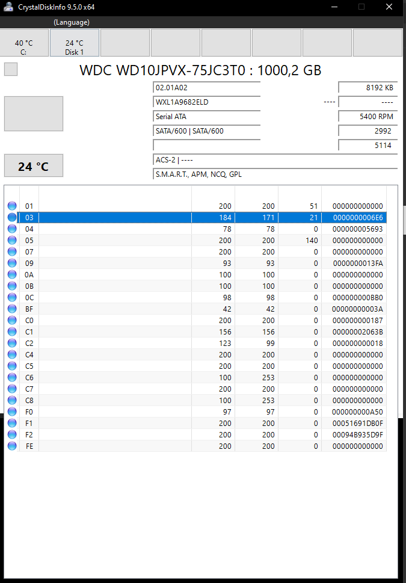Viewport: 406px width, 583px height.
Task: Click the status orb for attribute BF
Action: pyautogui.click(x=12, y=309)
